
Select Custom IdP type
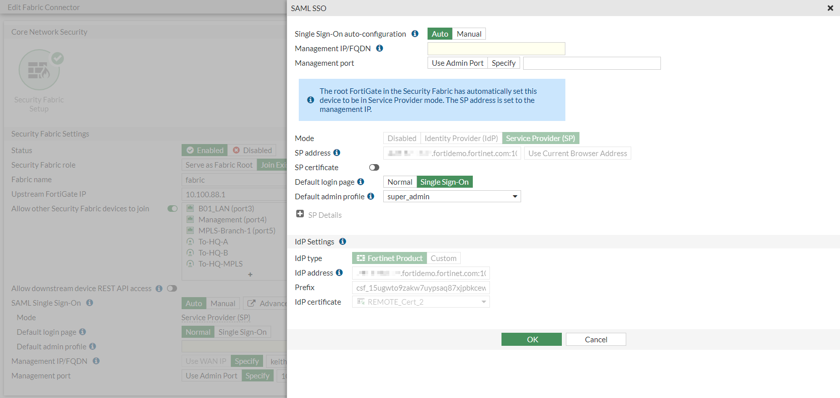click(444, 258)
